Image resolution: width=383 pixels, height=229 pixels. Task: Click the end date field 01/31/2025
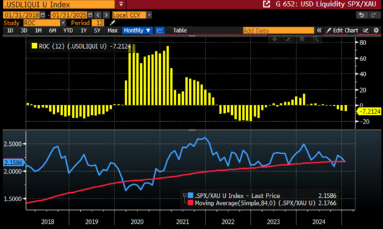(x=69, y=15)
